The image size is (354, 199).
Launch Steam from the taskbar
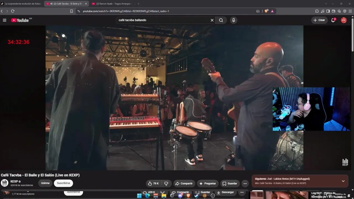point(196,196)
